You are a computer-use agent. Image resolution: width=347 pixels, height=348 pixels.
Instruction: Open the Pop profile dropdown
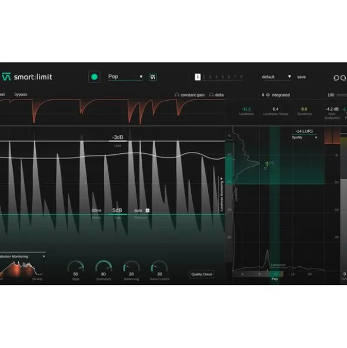pyautogui.click(x=125, y=77)
